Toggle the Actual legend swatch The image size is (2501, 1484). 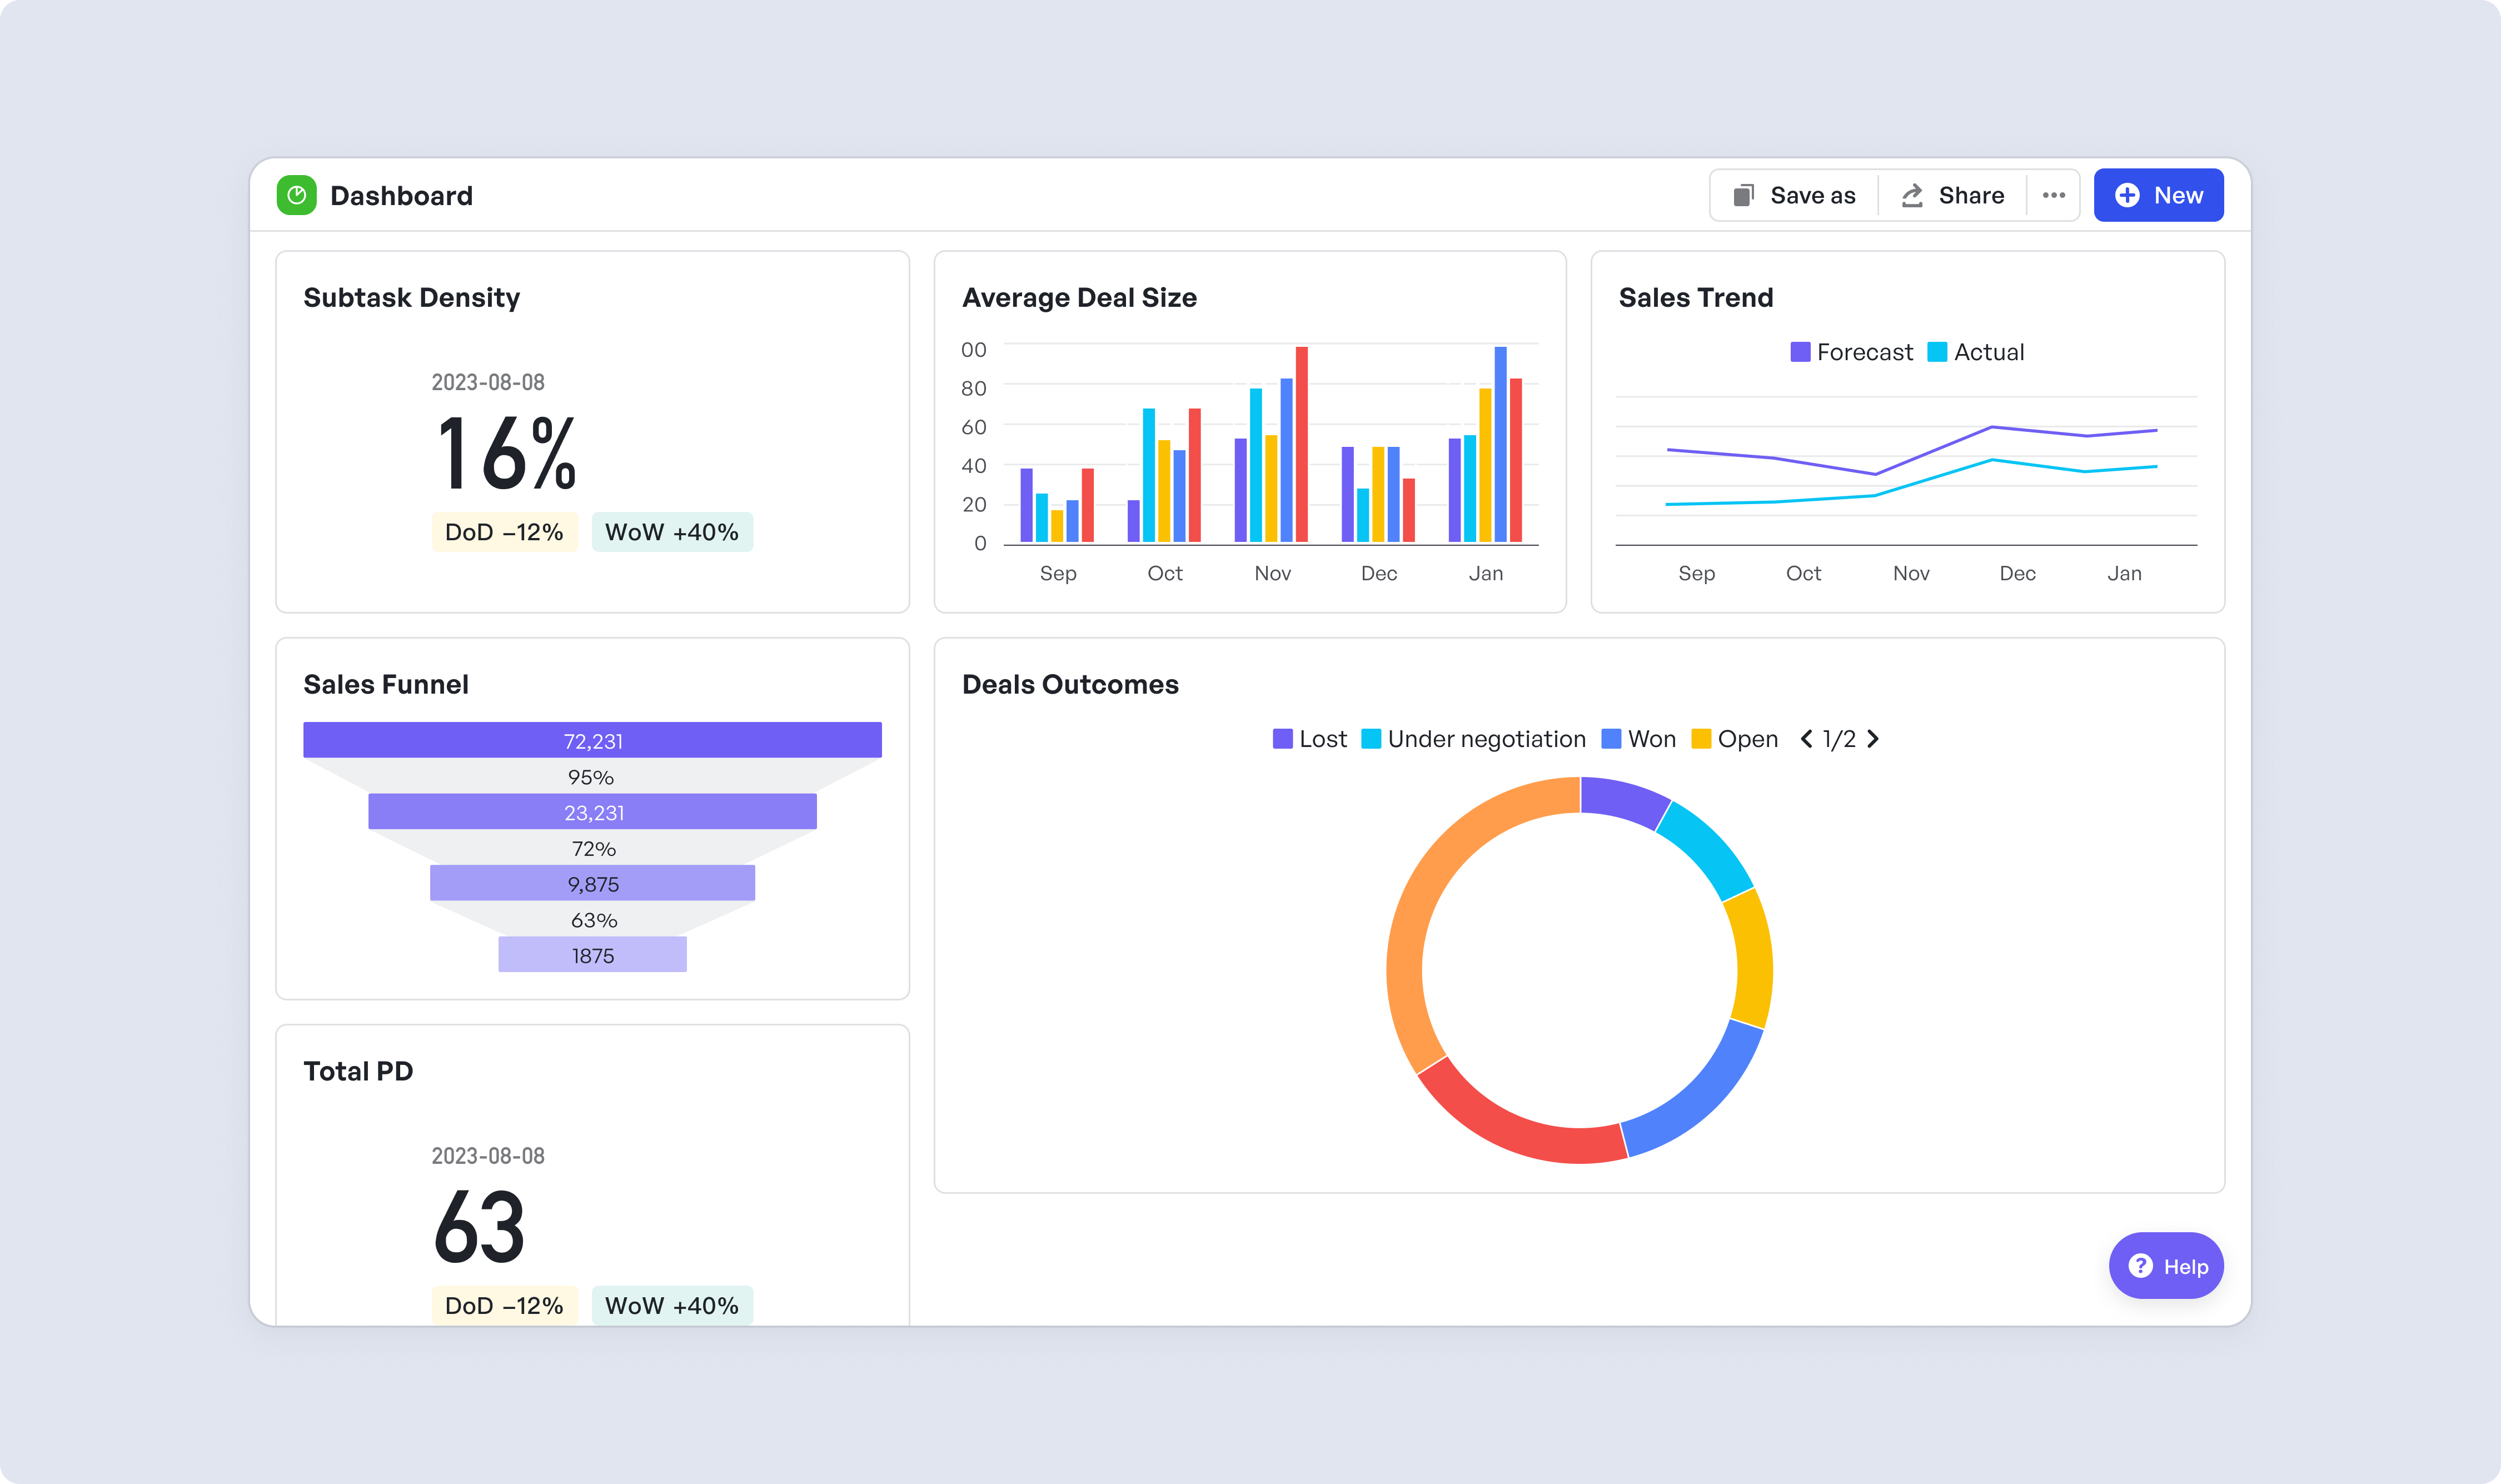point(1937,352)
